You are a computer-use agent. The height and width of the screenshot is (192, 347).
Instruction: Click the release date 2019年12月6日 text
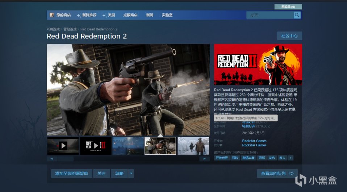point(253,133)
